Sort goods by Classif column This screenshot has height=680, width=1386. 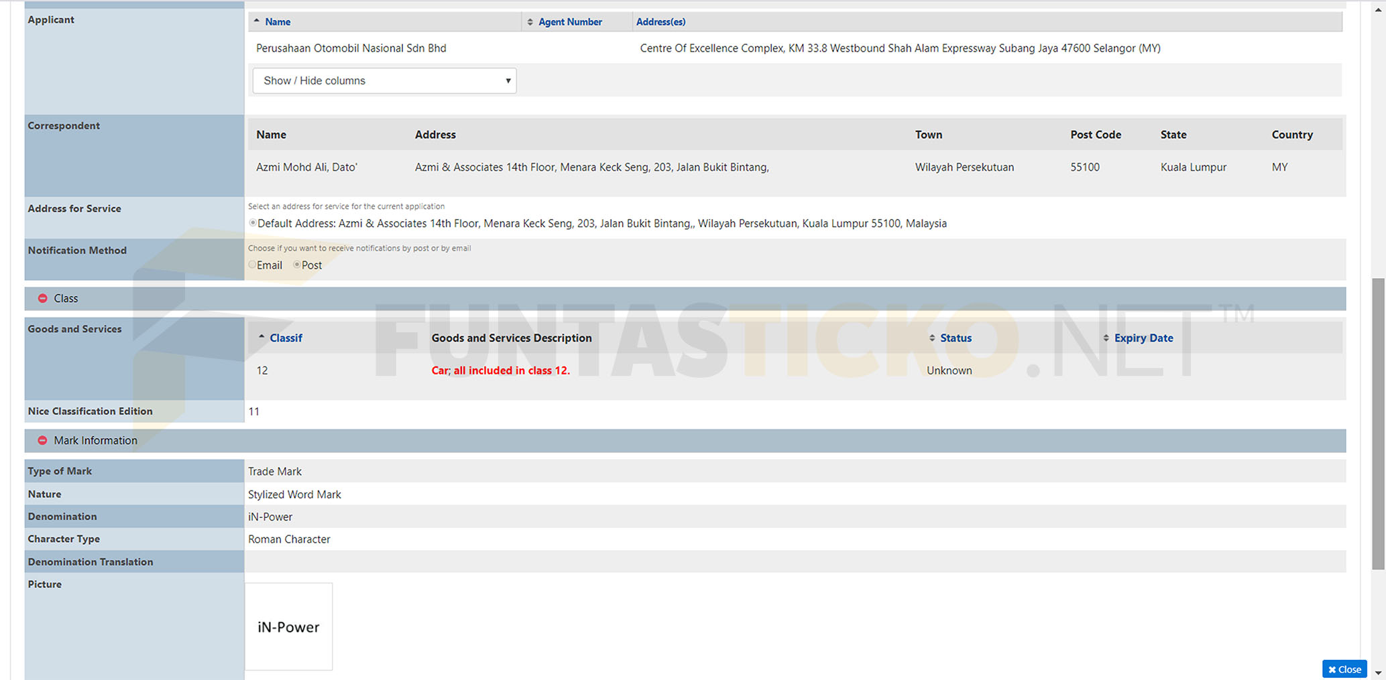tap(286, 338)
